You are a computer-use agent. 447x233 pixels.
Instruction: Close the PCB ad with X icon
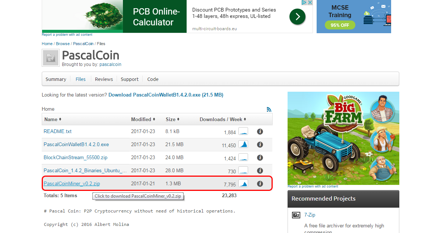coord(310,3)
